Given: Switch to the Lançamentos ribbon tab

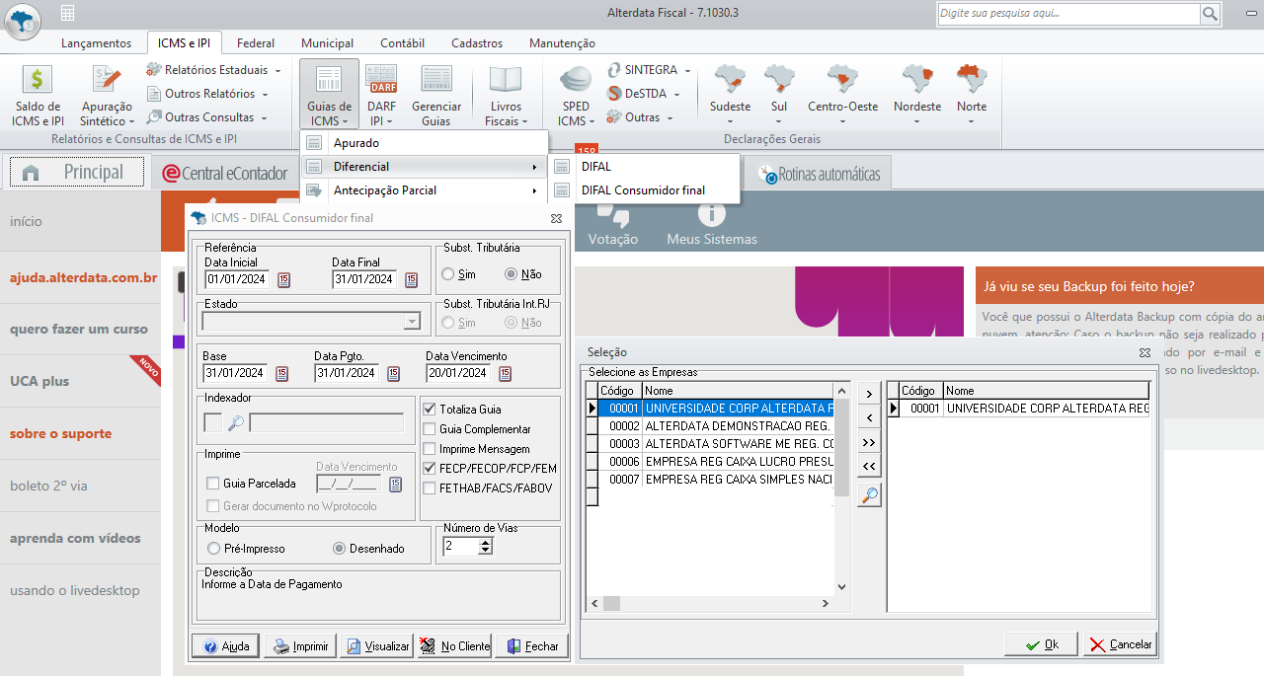Looking at the screenshot, I should (x=96, y=43).
